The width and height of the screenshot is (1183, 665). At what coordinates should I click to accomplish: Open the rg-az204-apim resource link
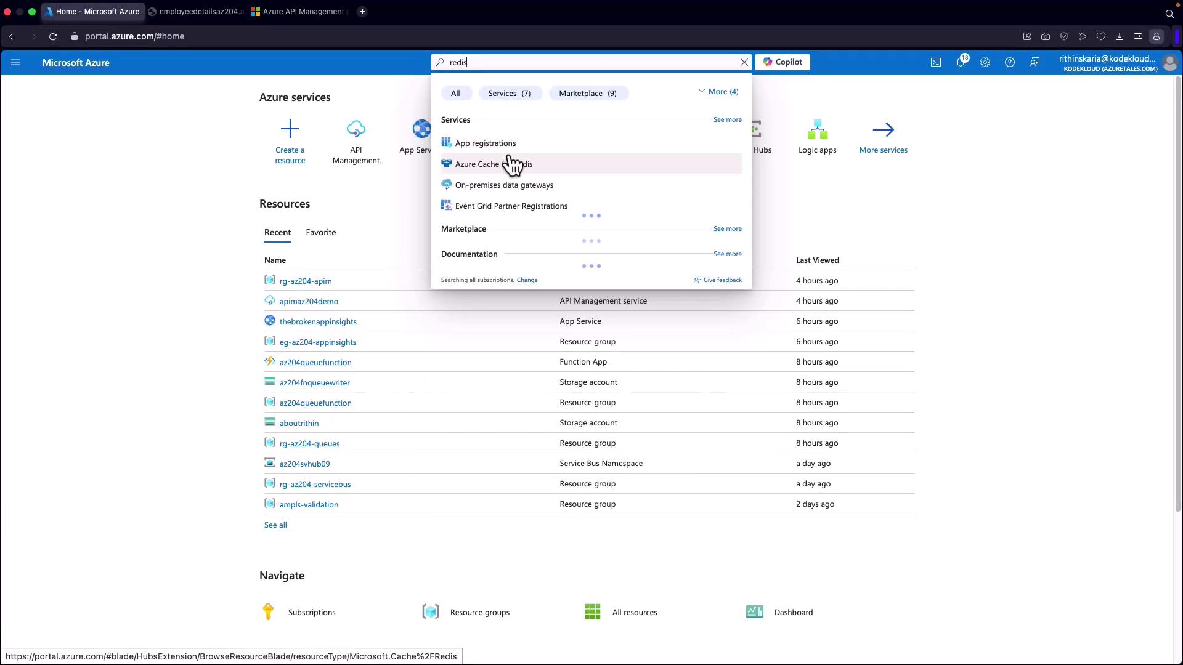305,281
